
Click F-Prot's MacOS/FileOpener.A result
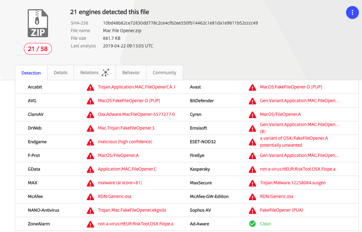pos(118,155)
